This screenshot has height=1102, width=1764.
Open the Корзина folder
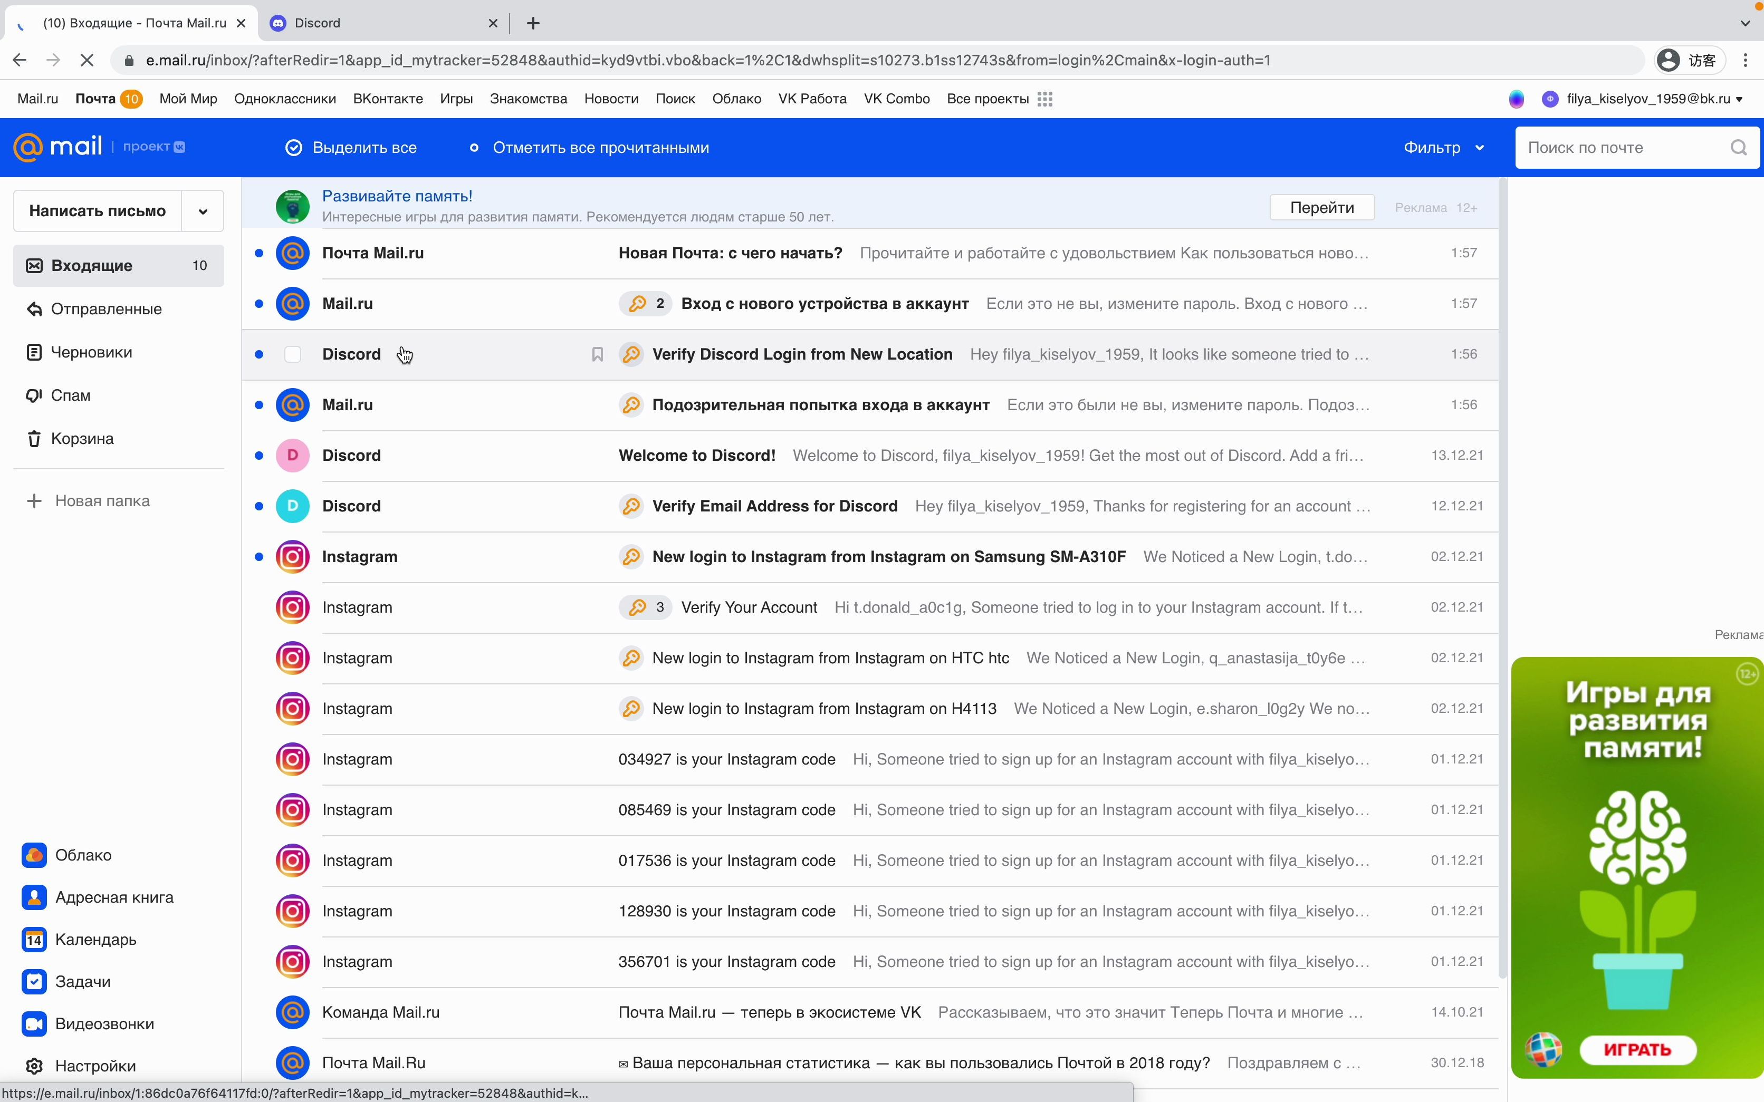[x=118, y=439]
